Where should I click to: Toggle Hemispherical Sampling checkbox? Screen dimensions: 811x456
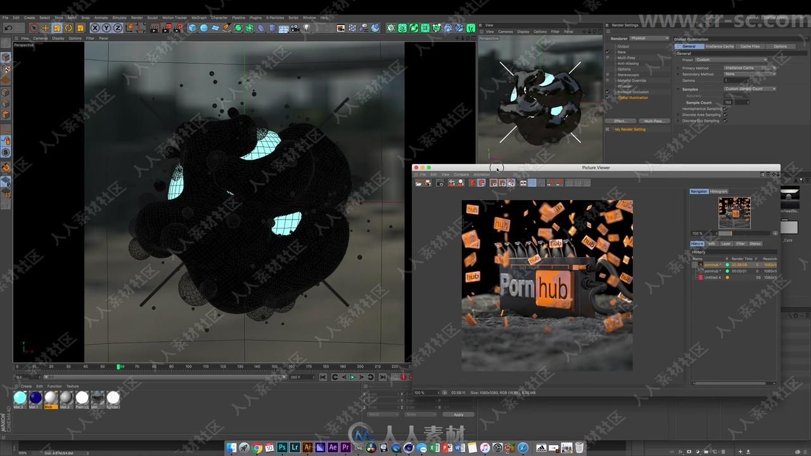click(725, 108)
